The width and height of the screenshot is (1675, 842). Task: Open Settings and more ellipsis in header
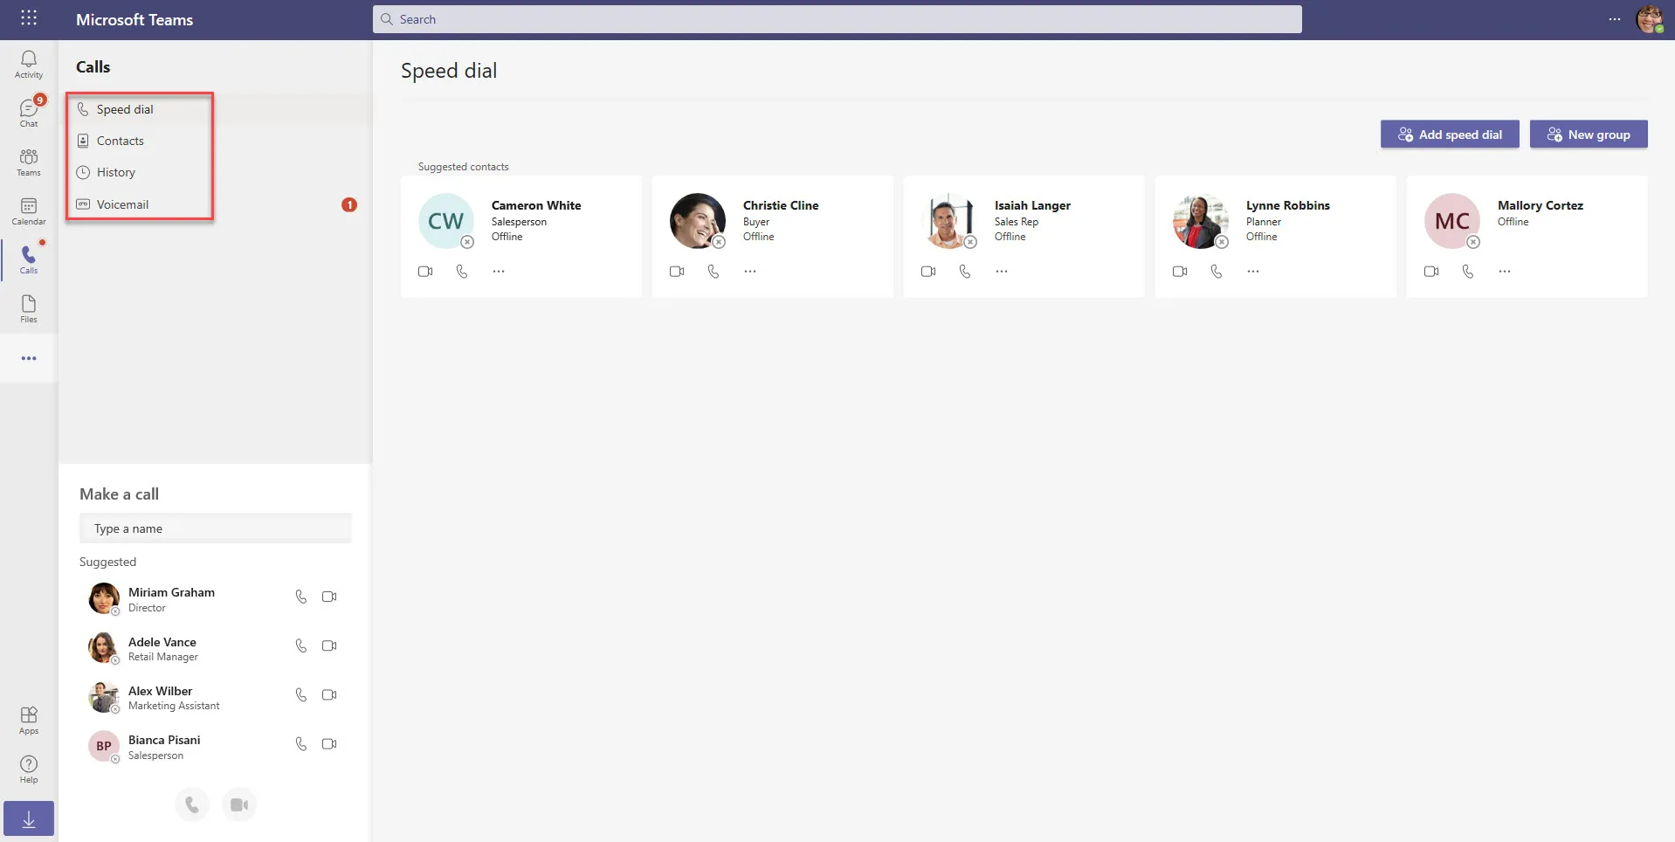tap(1615, 19)
